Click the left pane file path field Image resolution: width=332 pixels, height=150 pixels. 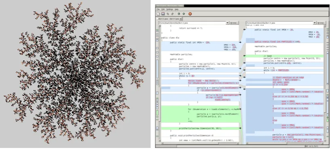pos(192,23)
